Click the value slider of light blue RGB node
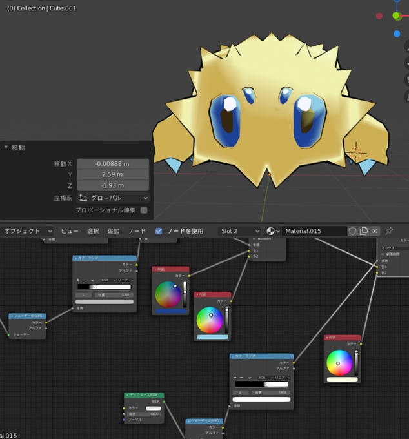Viewport: 409px width, 439px height. coord(226,320)
